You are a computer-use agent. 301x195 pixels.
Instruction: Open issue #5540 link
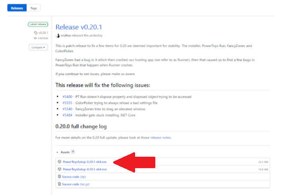coord(67,109)
